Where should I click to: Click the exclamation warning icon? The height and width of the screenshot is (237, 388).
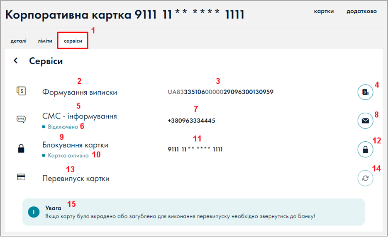(x=34, y=212)
